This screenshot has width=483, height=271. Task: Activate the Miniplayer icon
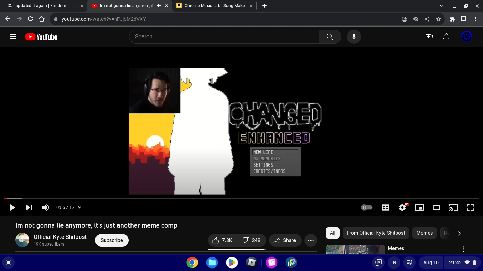(x=419, y=207)
